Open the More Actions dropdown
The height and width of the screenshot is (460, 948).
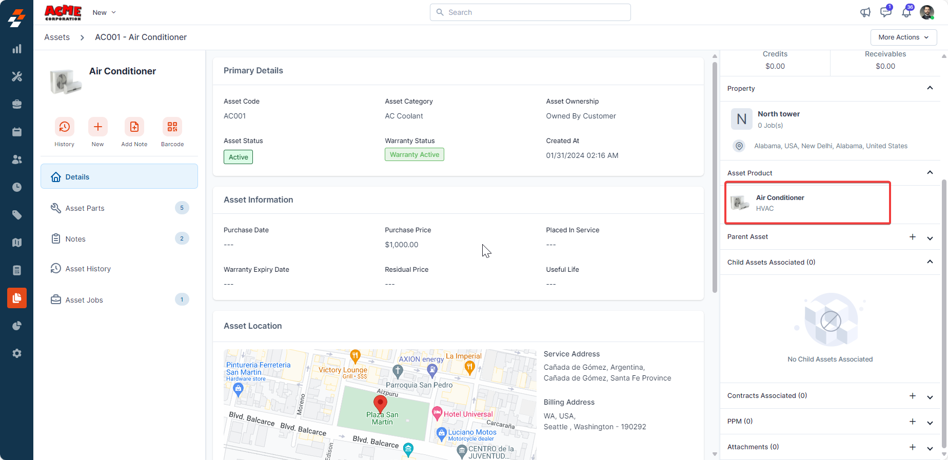(903, 37)
